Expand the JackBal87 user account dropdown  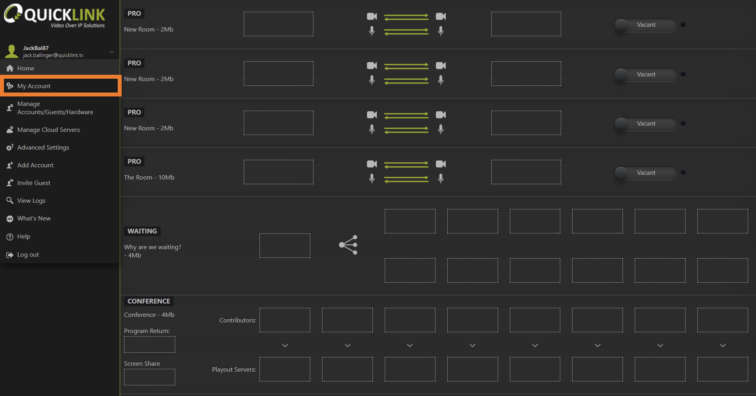(112, 52)
